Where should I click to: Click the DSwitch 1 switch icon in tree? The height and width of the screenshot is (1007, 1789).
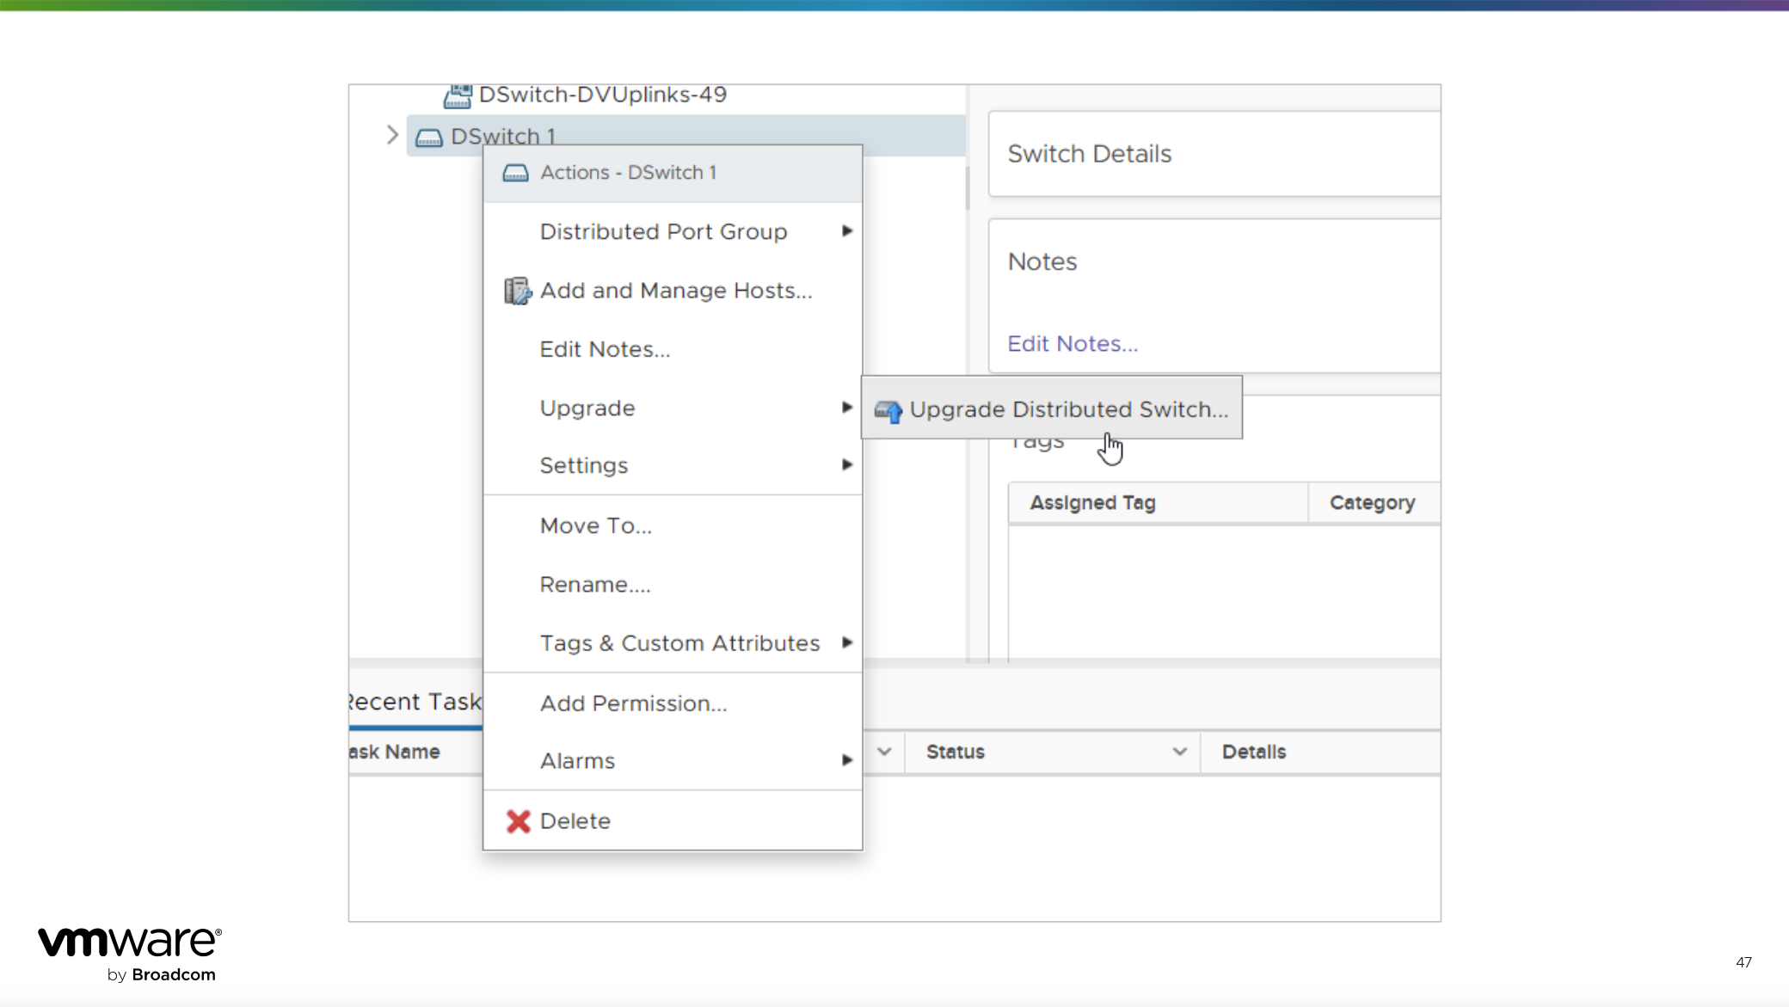[x=428, y=137]
